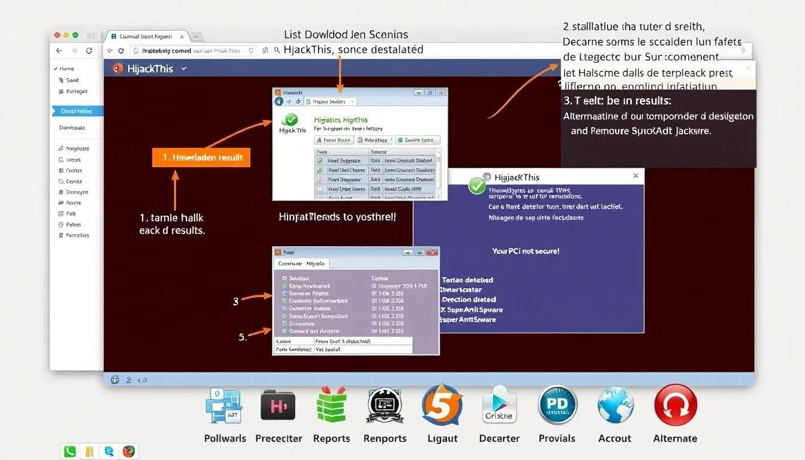Open the Decarter dock icon
Image resolution: width=805 pixels, height=460 pixels.
click(500, 405)
